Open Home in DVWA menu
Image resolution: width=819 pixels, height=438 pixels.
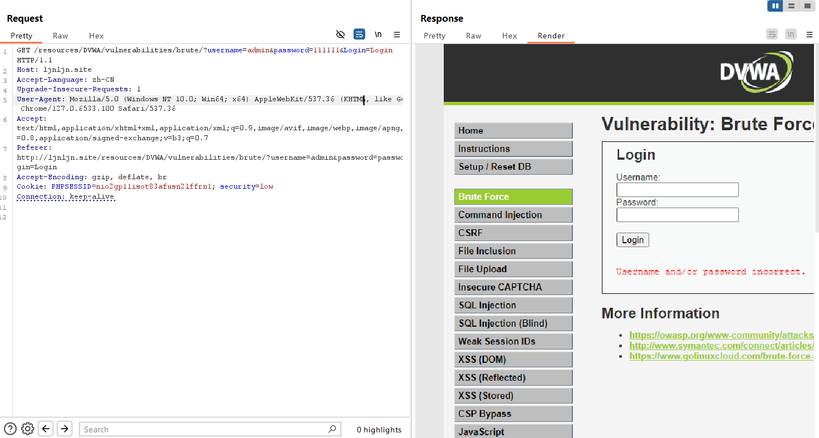click(513, 131)
